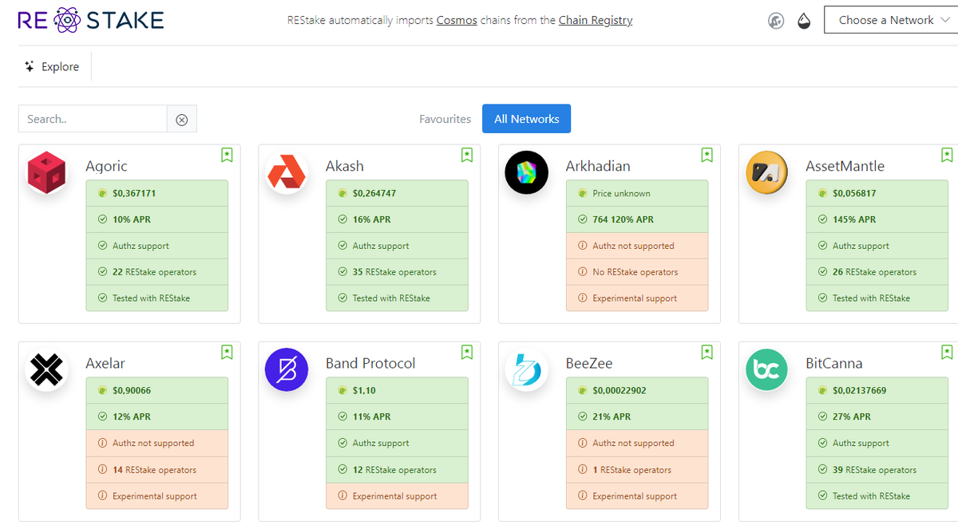Click Akash 35 REStake operators row
Screen dimensions: 958x529
[x=397, y=272]
